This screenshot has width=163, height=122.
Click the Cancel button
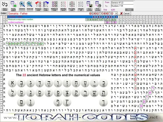125,14
